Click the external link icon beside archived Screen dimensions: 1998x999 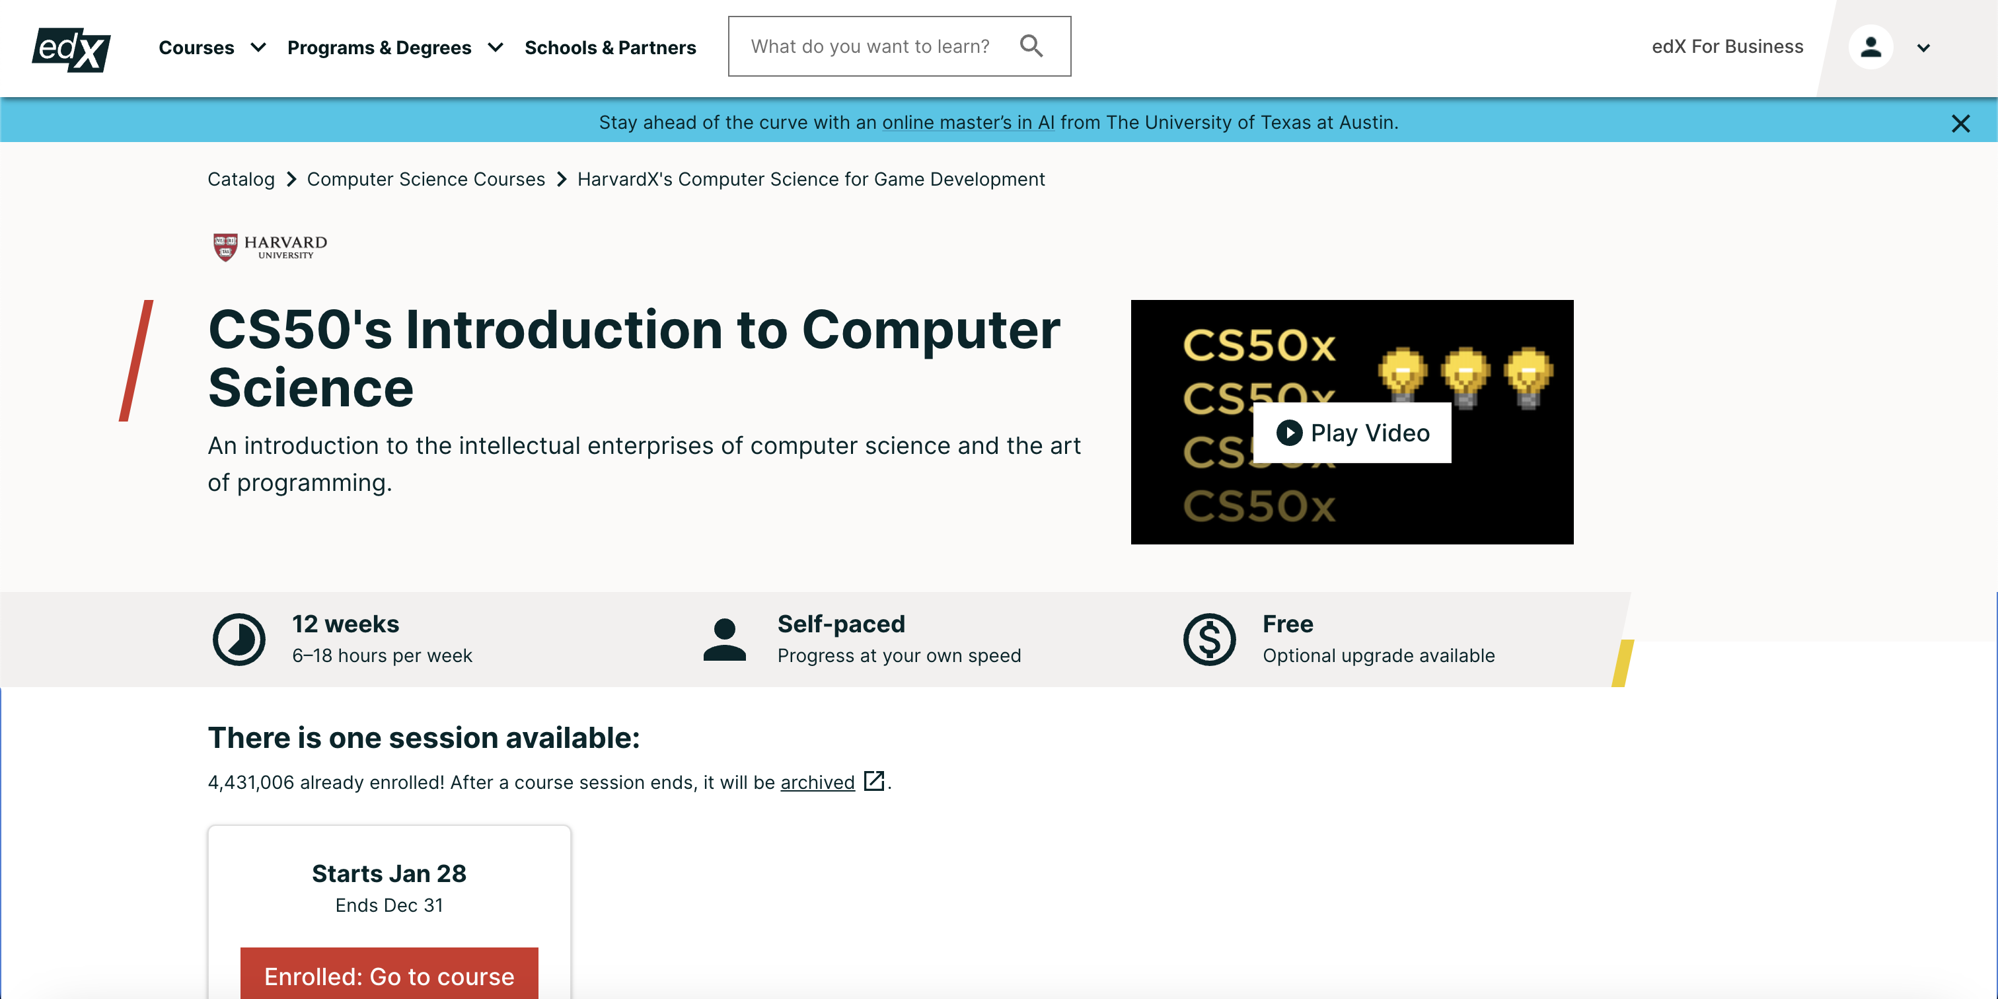(x=873, y=782)
